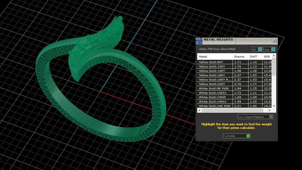The image size is (302, 170).
Task: Click the Calculate button
Action: (x=236, y=136)
